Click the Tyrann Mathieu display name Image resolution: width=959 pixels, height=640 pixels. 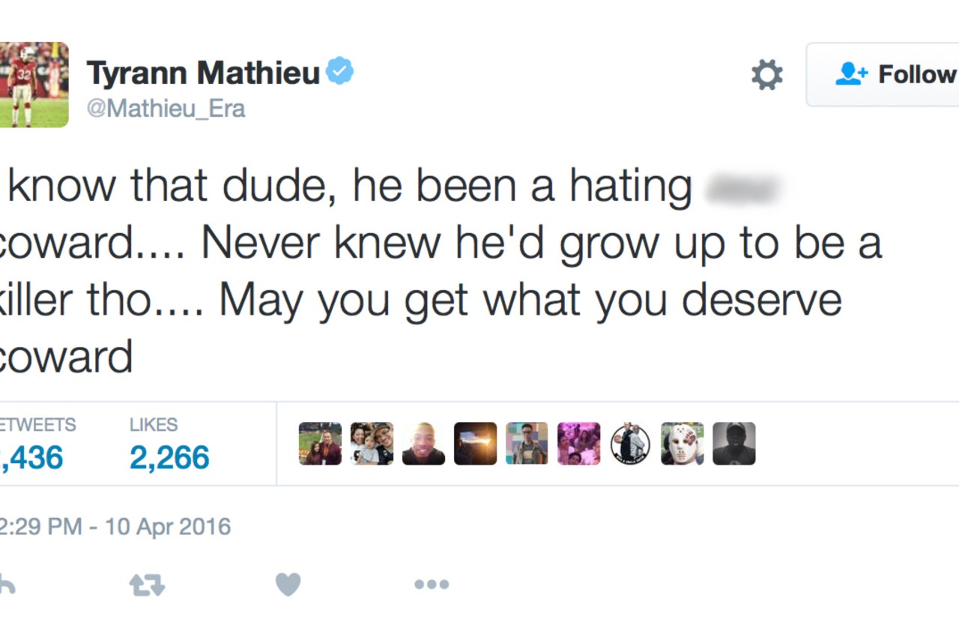(x=203, y=73)
